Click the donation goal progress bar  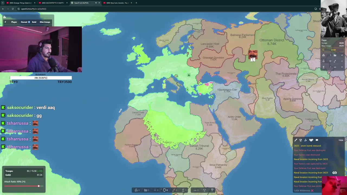pos(41,78)
